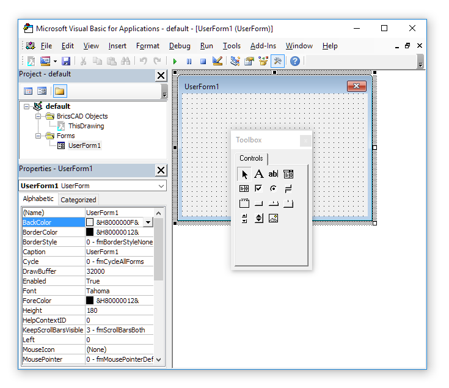
Task: Open the Debug menu
Action: 180,46
